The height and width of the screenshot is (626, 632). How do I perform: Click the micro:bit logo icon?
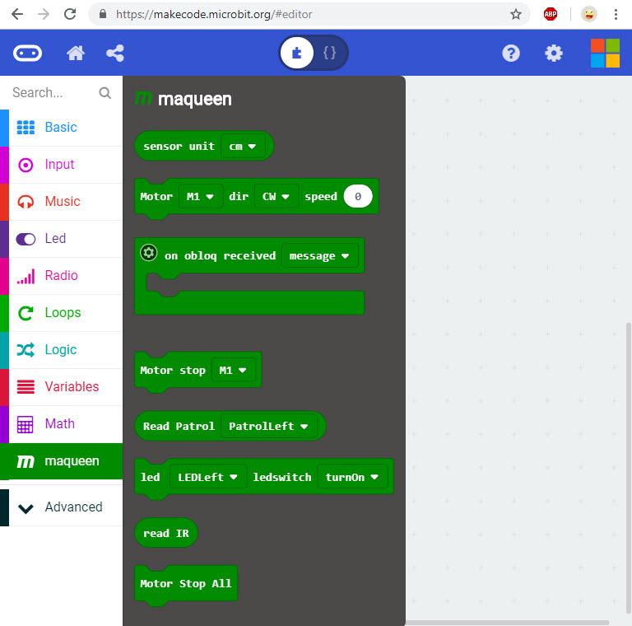27,54
